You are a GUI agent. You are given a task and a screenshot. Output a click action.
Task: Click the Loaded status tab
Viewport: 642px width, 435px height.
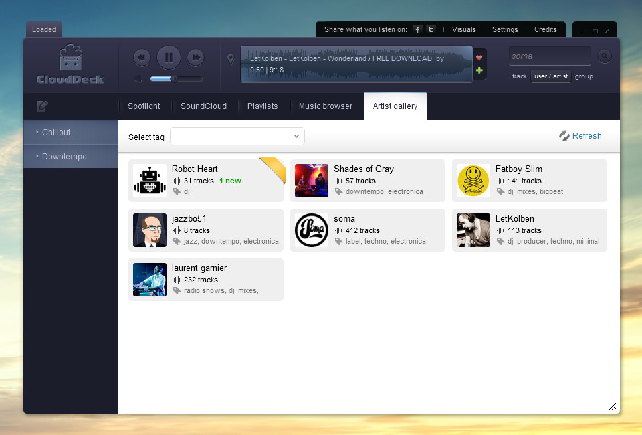tap(44, 29)
